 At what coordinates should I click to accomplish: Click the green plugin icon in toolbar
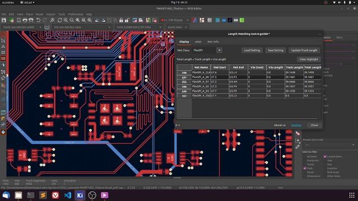point(242,20)
